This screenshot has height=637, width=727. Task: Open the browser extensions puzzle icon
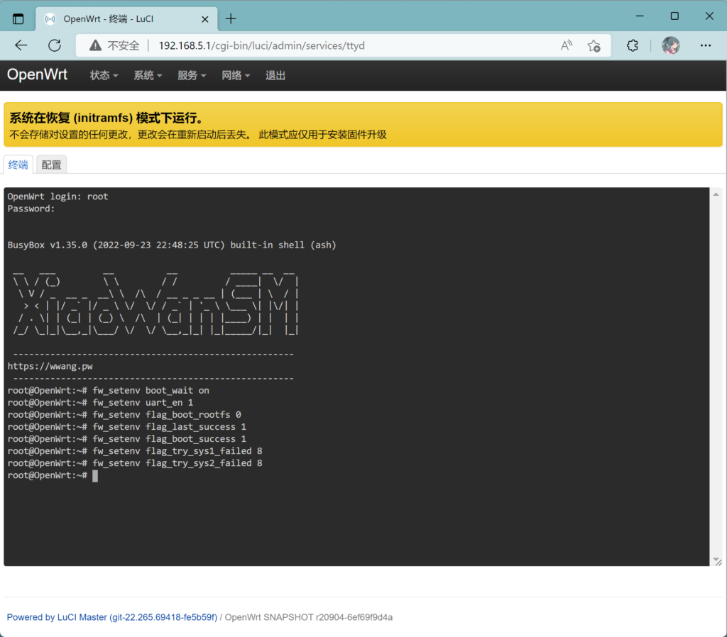[633, 45]
